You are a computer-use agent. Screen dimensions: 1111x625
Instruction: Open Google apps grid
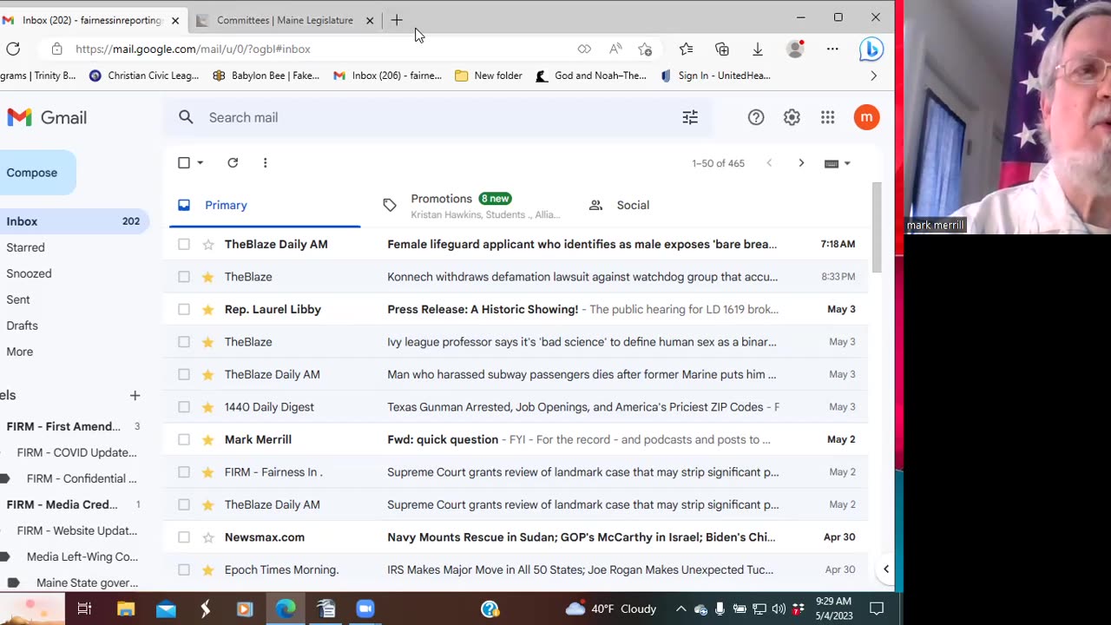tap(827, 117)
